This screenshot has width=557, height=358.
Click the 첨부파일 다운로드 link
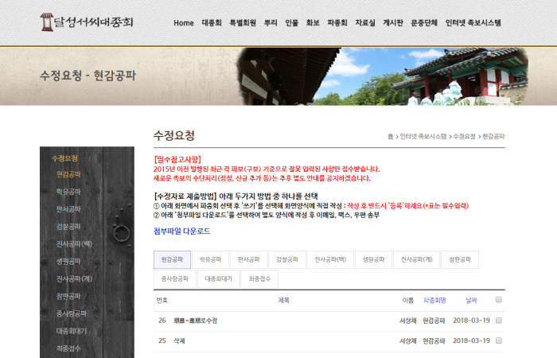tap(181, 231)
